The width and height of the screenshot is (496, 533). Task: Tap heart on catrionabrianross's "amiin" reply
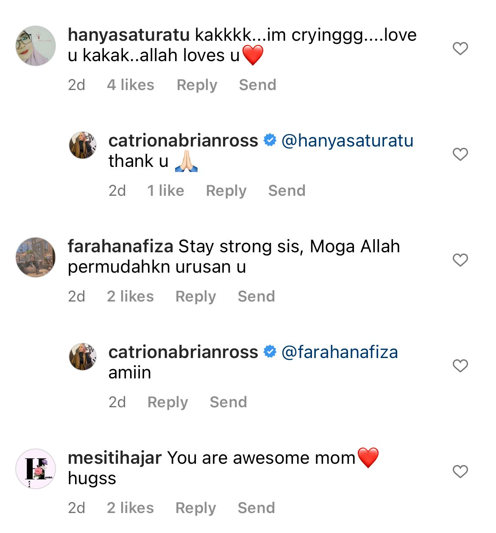pos(460,366)
